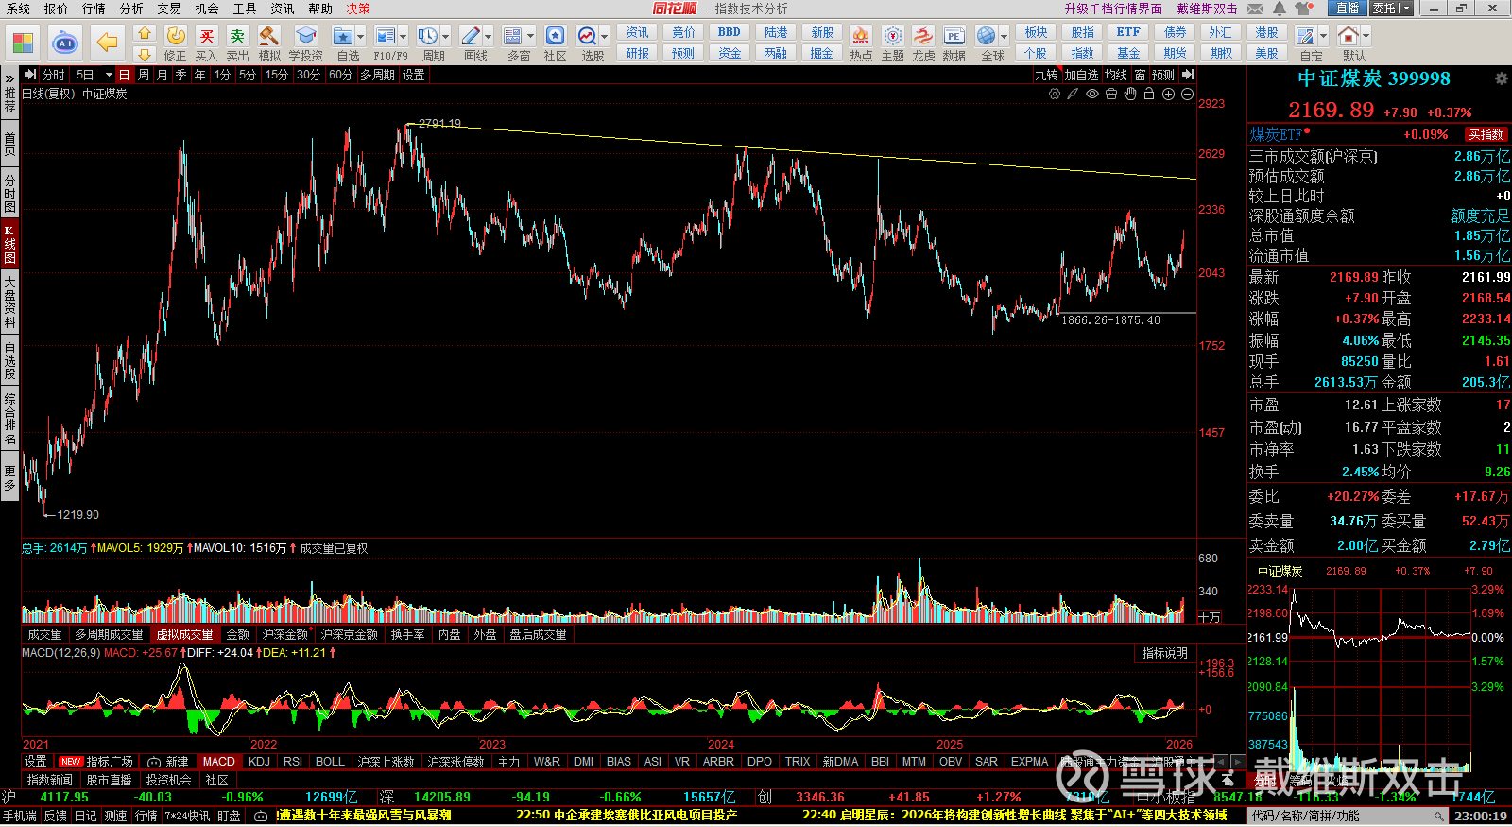Viewport: 1512px width, 827px height.
Task: Open the 系统 menu
Action: [18, 9]
